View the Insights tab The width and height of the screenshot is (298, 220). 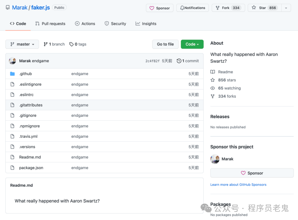(x=146, y=24)
